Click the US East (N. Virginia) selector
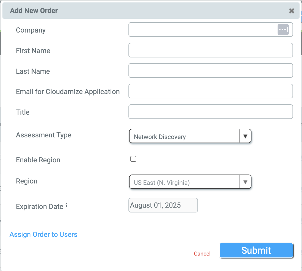The image size is (302, 271). pyautogui.click(x=185, y=182)
